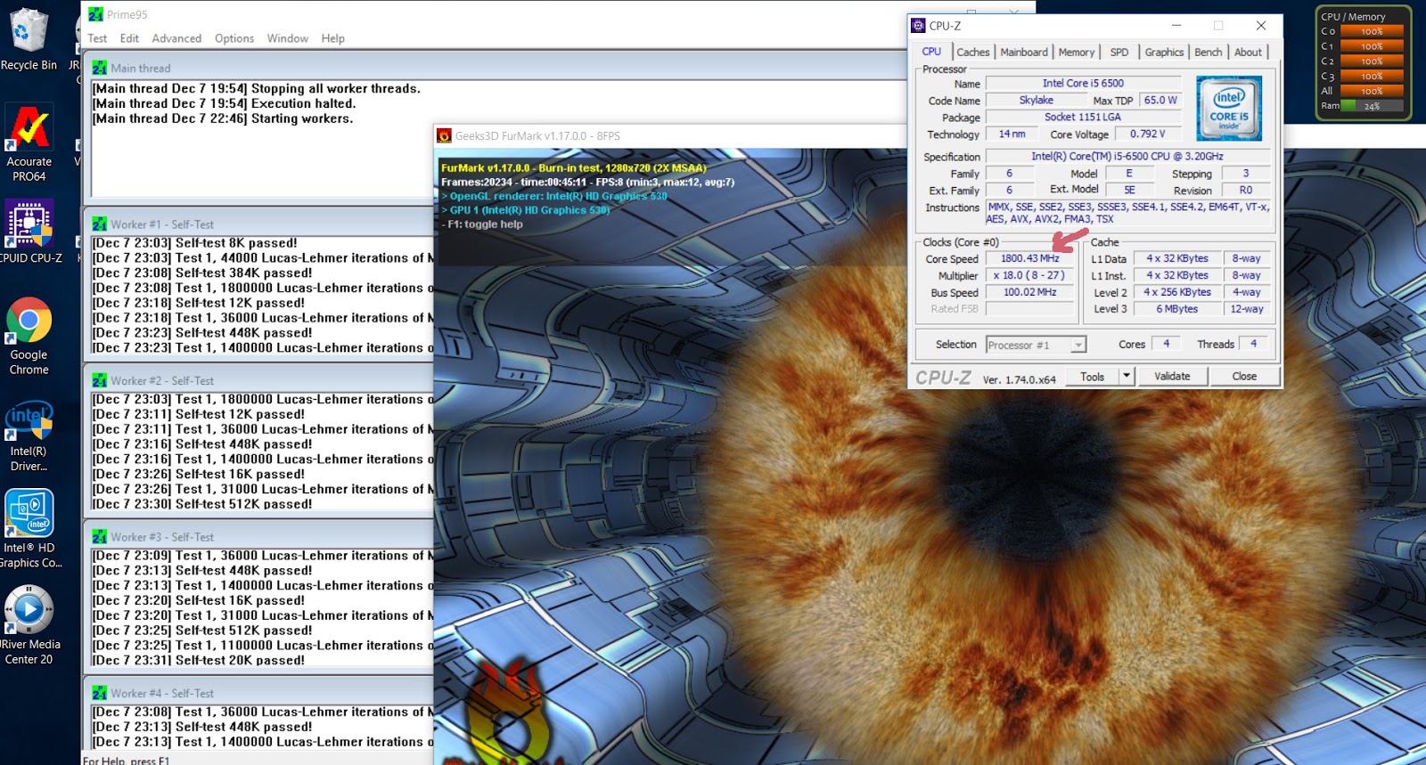Open the Options menu in Prime95
1426x765 pixels.
(234, 38)
